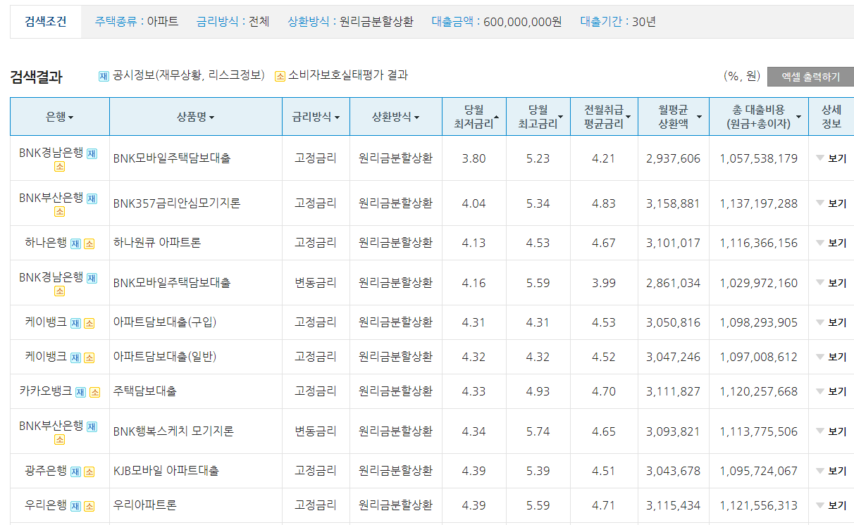Viewport: 854px width, 525px height.
Task: Expand 보기 for 카카오뱅크 주택담보대출
Action: (831, 391)
